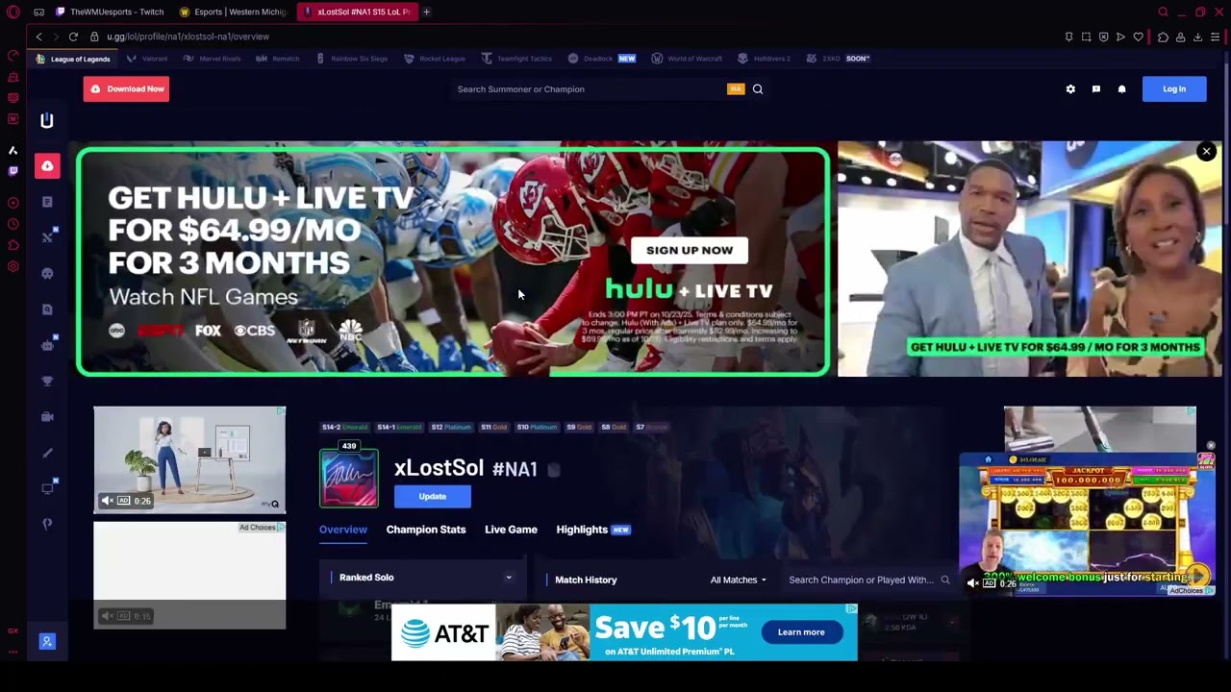Image resolution: width=1231 pixels, height=692 pixels.
Task: Open the notifications bell icon
Action: 1121,89
